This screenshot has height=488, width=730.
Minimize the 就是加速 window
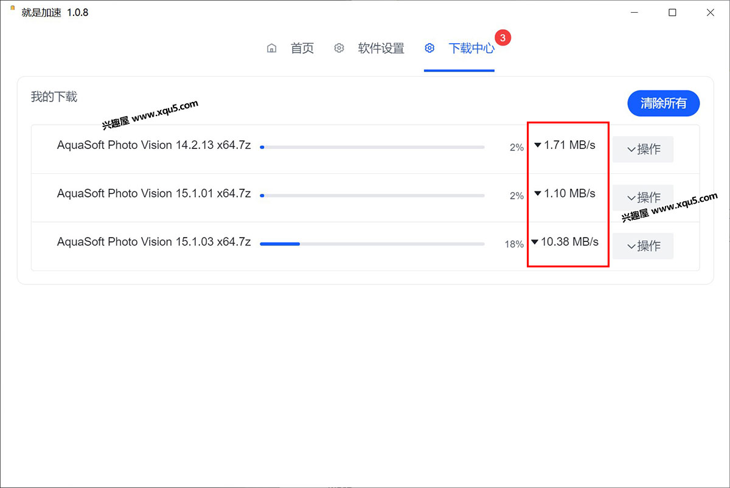tap(634, 12)
